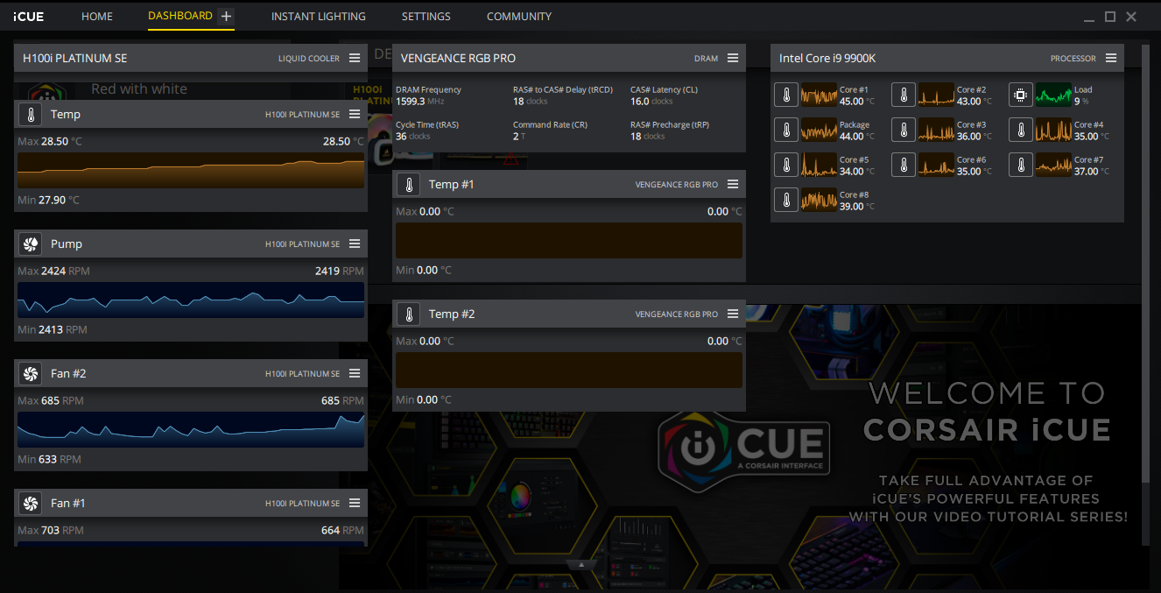Click the Fan #1 current 664 RPM value
1161x593 pixels.
(342, 530)
